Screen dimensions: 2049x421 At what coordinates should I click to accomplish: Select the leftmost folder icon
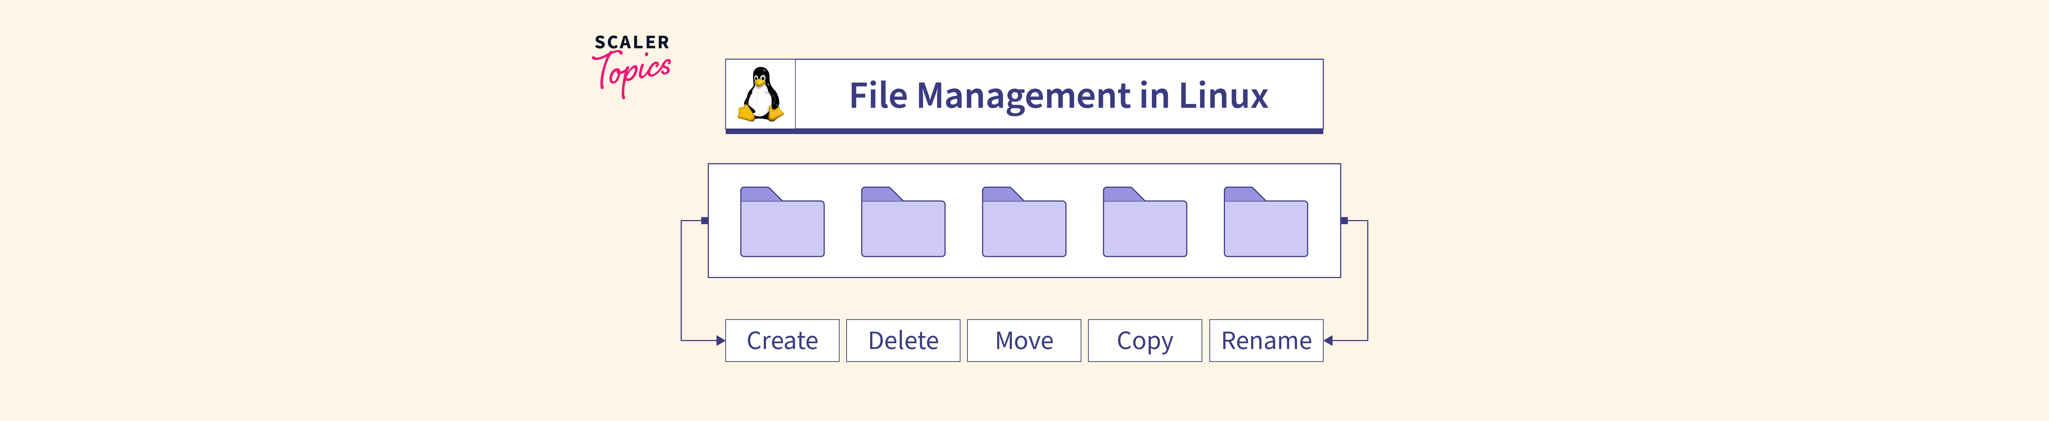click(x=782, y=222)
